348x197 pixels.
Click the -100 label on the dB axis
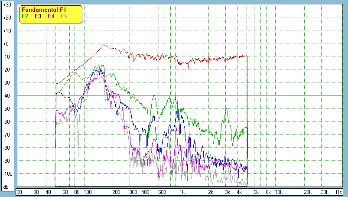tap(7, 174)
